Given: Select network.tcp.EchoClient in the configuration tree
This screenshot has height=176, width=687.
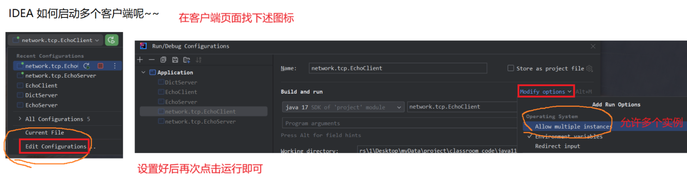Looking at the screenshot, I should pyautogui.click(x=204, y=112).
